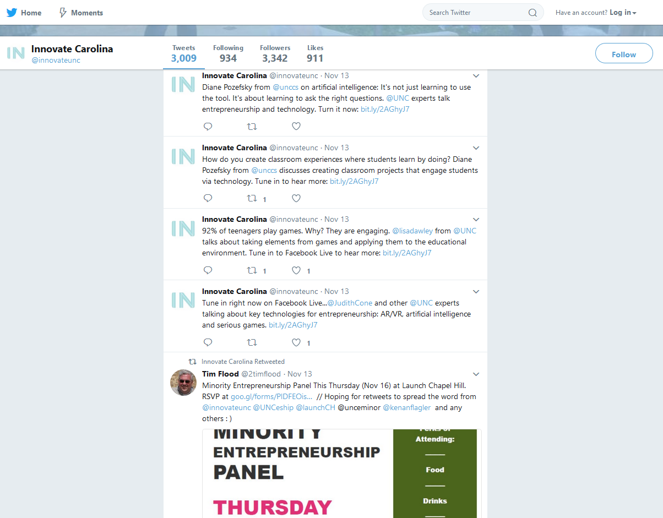
Task: Open Moments via the lightning bolt icon
Action: point(63,13)
